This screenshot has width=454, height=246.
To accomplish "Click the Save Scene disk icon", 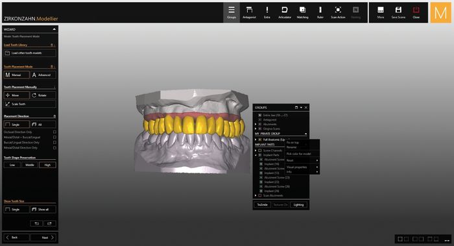I will [398, 13].
